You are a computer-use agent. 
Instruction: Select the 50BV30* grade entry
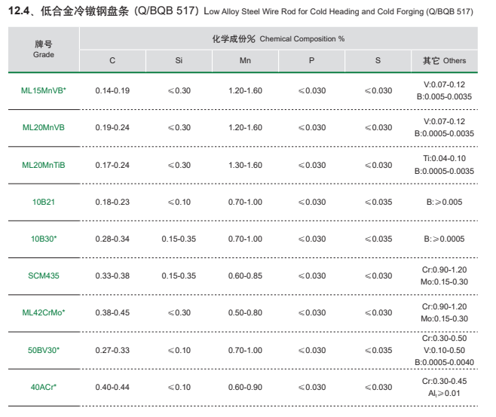44,350
